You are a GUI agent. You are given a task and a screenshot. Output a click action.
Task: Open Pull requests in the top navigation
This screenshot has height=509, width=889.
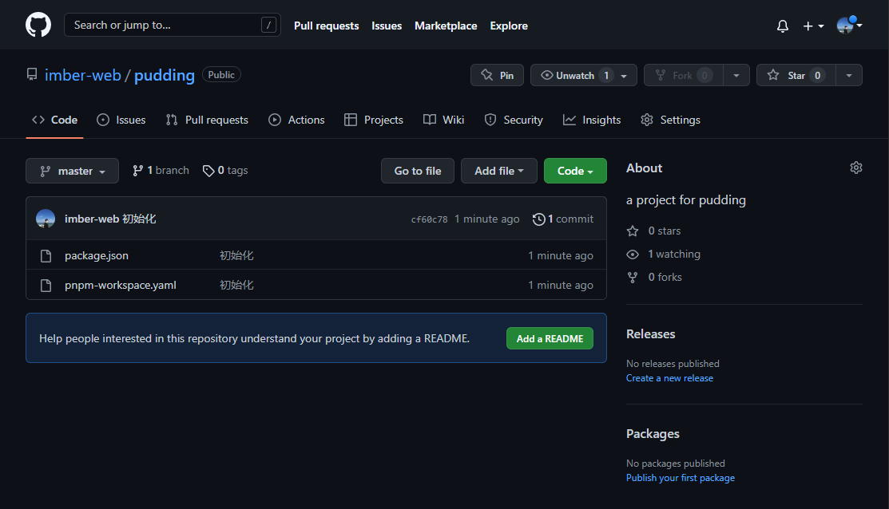point(326,26)
